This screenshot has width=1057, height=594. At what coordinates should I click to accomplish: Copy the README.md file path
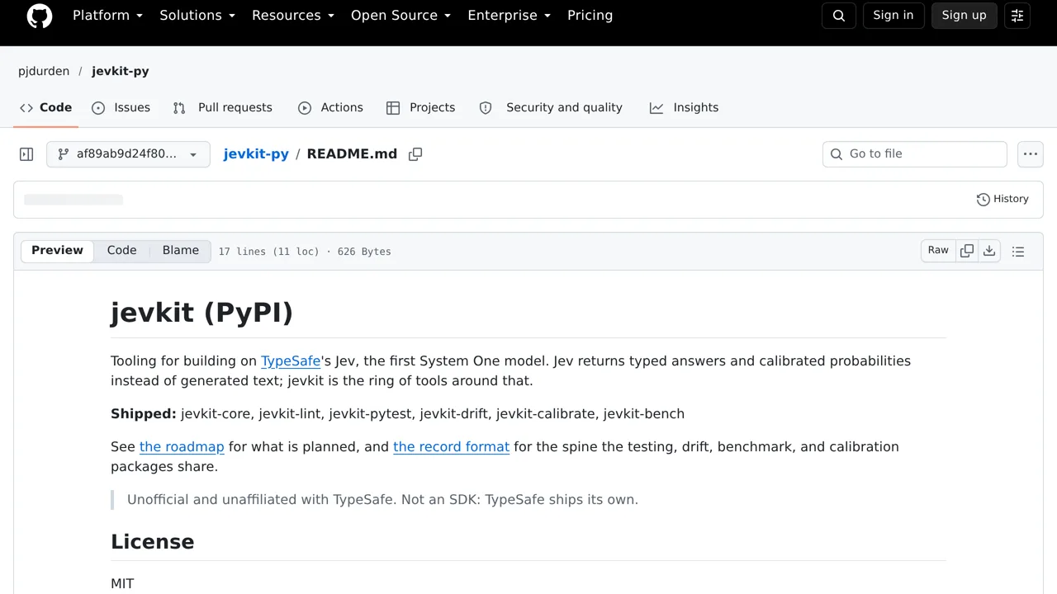click(x=415, y=154)
